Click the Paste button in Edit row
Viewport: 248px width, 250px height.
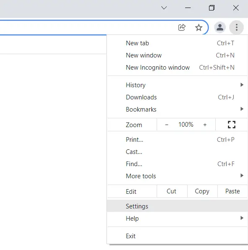tap(232, 191)
